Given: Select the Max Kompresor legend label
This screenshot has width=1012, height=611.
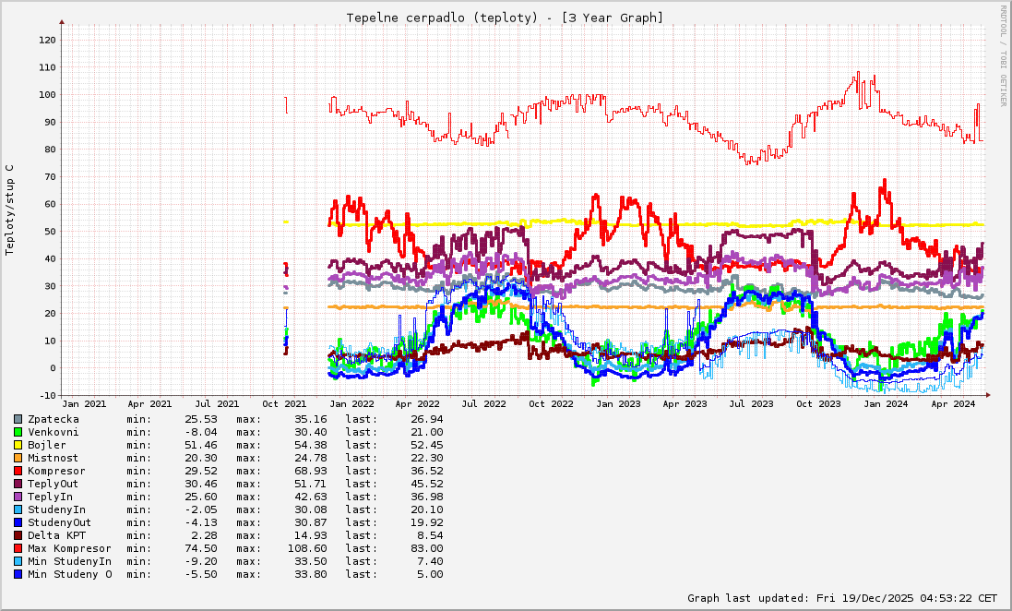Looking at the screenshot, I should point(69,548).
